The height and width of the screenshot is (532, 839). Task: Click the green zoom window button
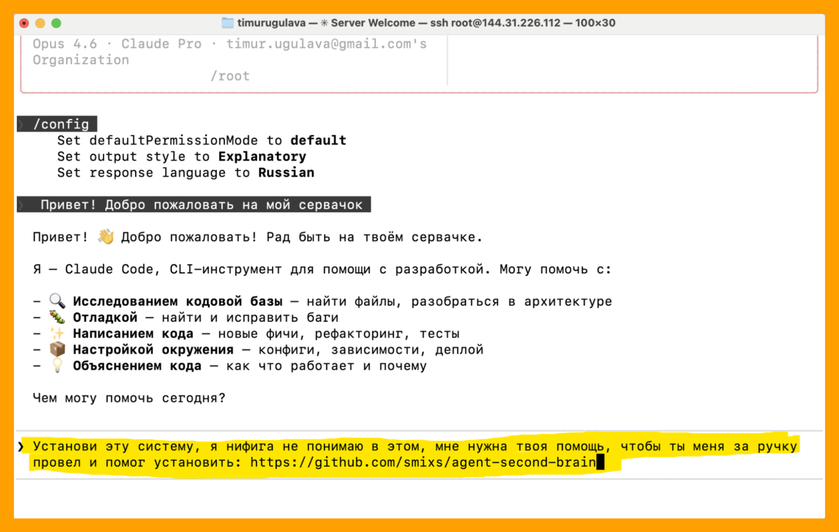coord(56,23)
